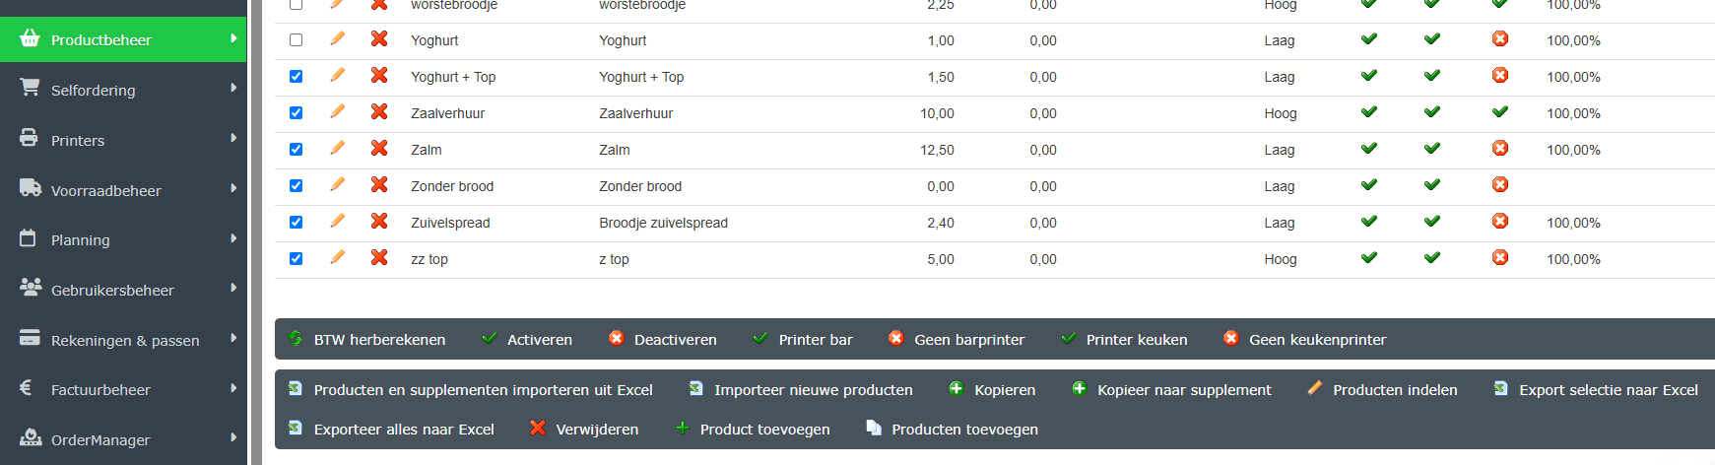Click the red X delete icon for Zuivelspread

pos(379,222)
